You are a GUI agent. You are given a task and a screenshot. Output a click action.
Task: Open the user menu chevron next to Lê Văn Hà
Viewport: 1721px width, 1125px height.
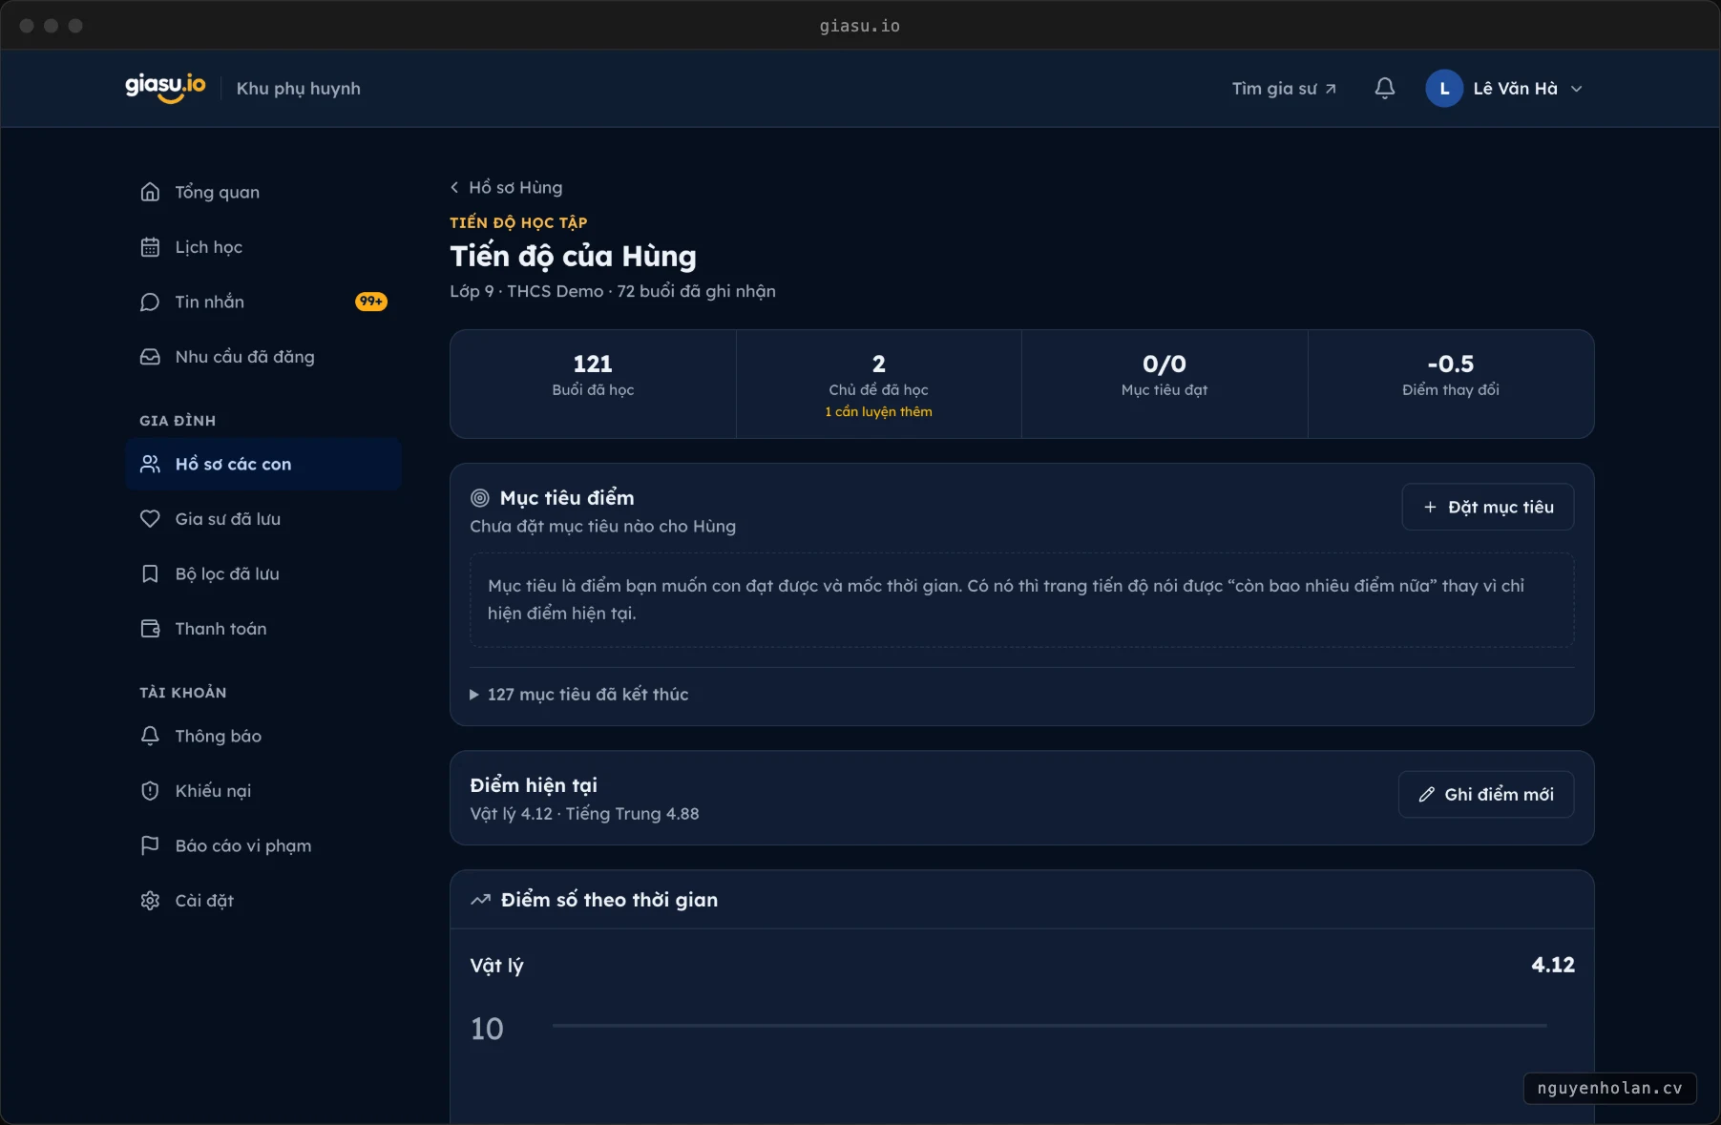[1576, 89]
